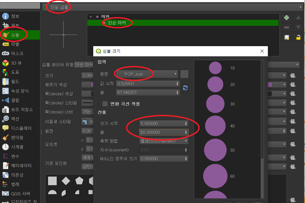Click the 결합 (Joins) sidebar icon
Viewport: 305px width, 203px height.
coord(6,100)
